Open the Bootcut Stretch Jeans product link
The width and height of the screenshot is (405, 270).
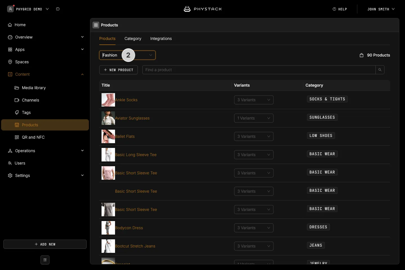coord(135,246)
